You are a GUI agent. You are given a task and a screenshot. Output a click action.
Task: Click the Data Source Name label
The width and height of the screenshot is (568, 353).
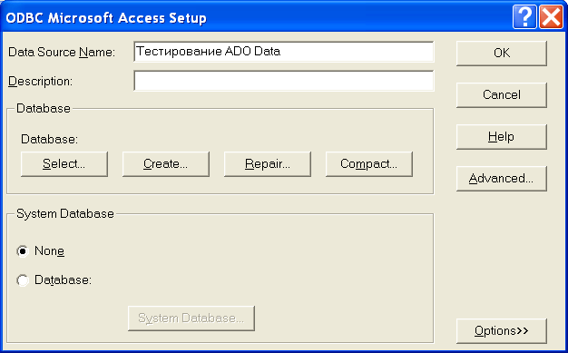tap(62, 53)
